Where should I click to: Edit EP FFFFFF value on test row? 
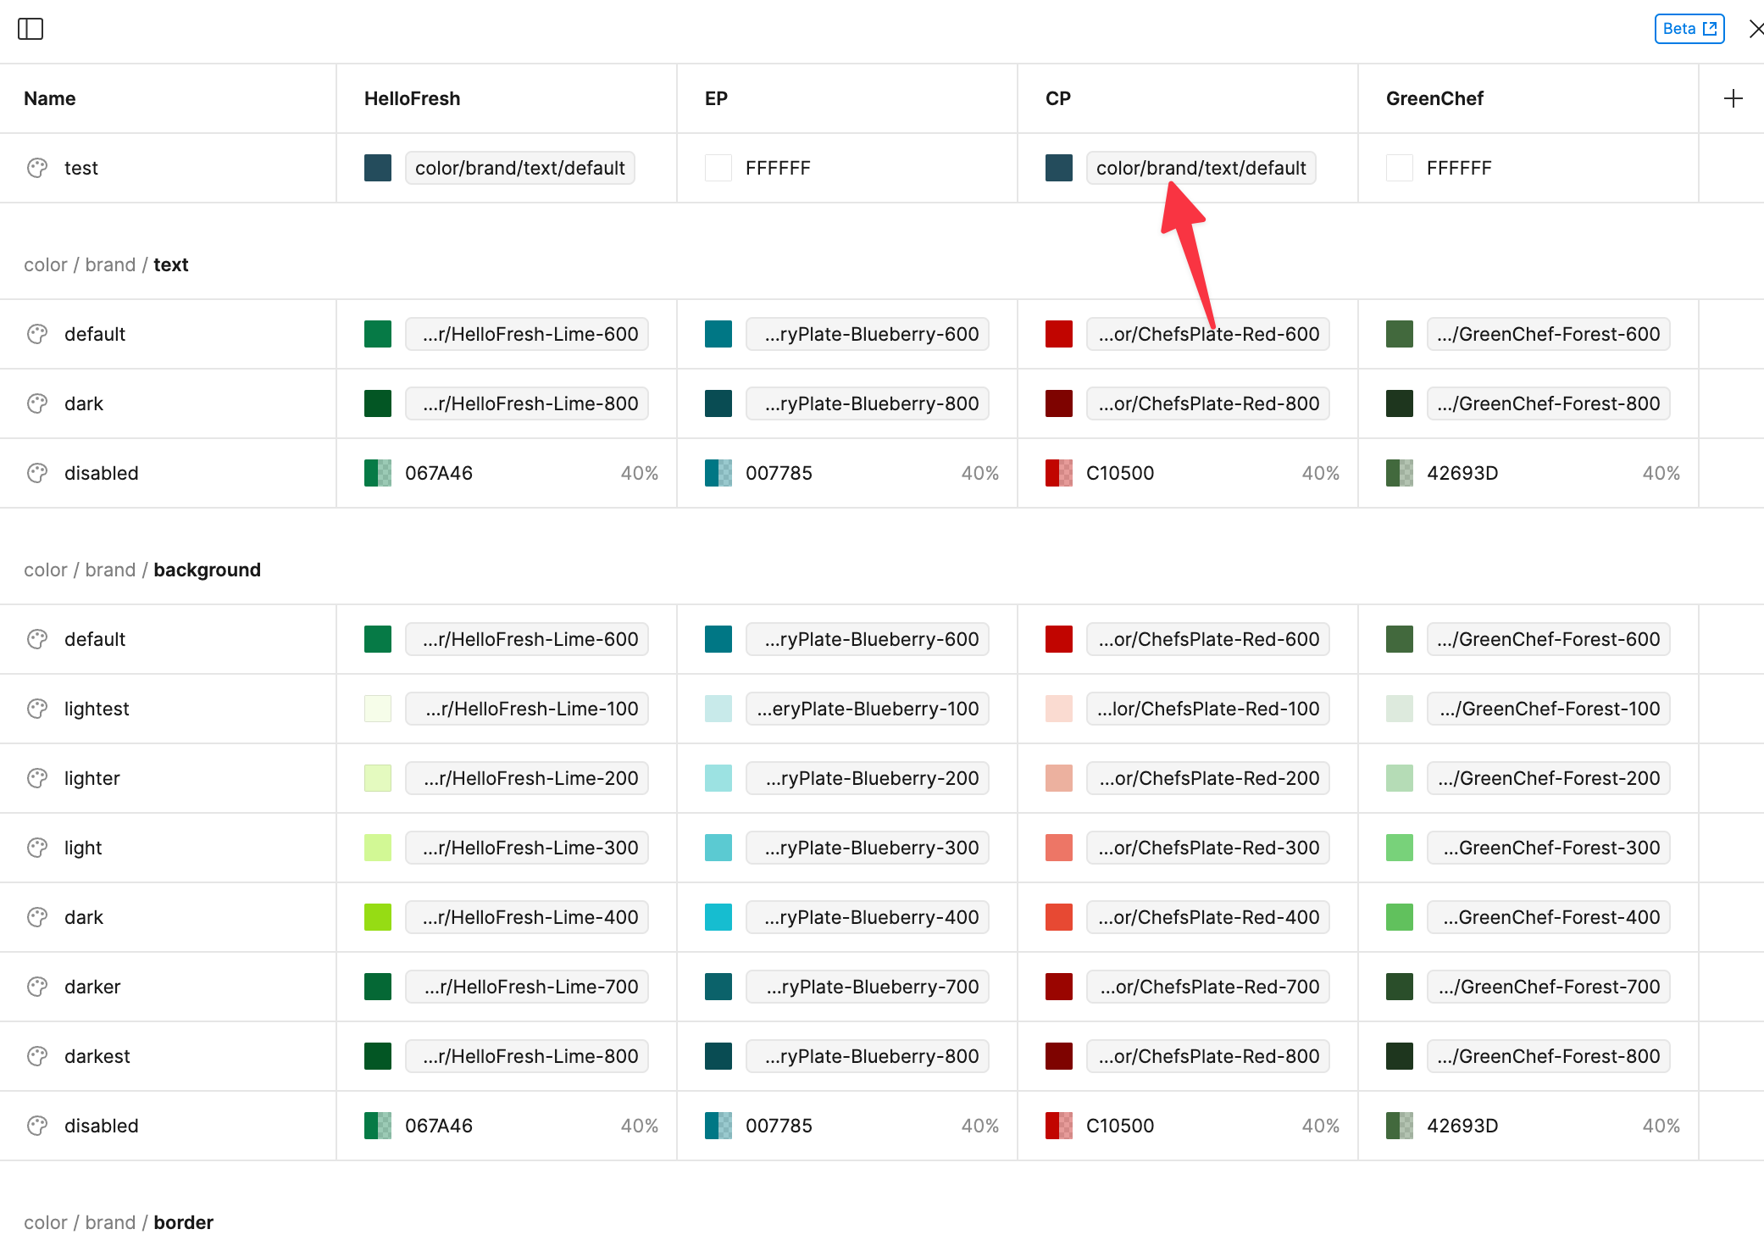click(778, 168)
